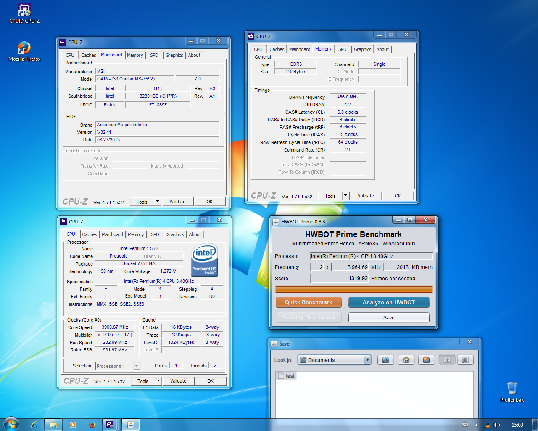Open the CPUID CPU-Z desktop shortcut
The width and height of the screenshot is (538, 431).
point(24,13)
